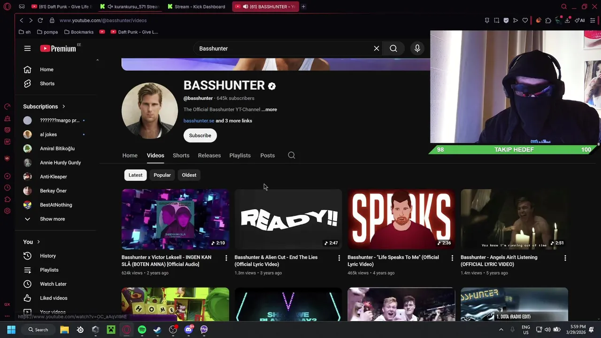
Task: Take a snapshot with the capture icon
Action: coord(496,20)
